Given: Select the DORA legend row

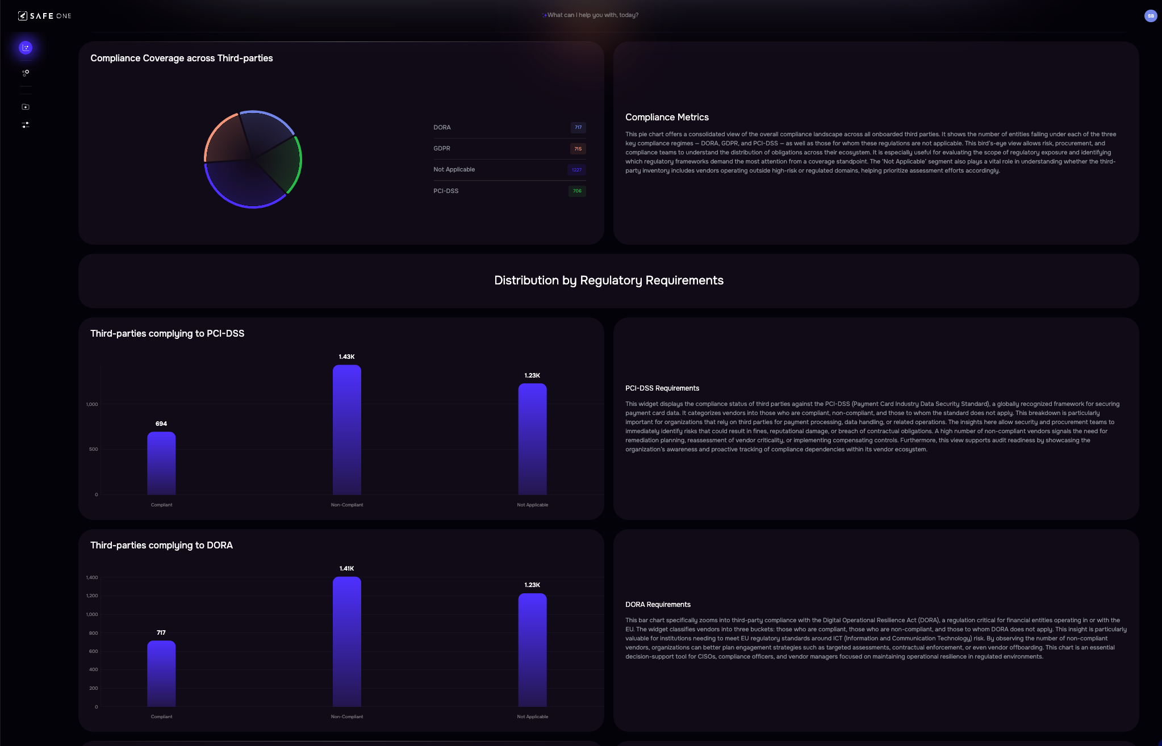Looking at the screenshot, I should (508, 128).
